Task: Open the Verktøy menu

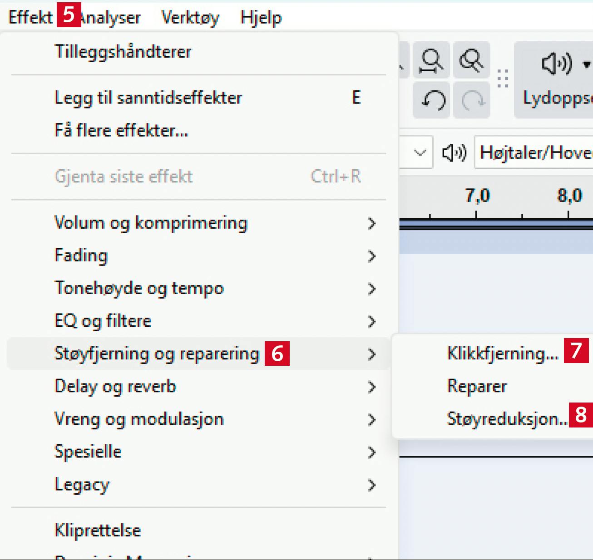Action: point(190,18)
